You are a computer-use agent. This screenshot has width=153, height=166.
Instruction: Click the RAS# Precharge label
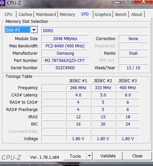22,110
